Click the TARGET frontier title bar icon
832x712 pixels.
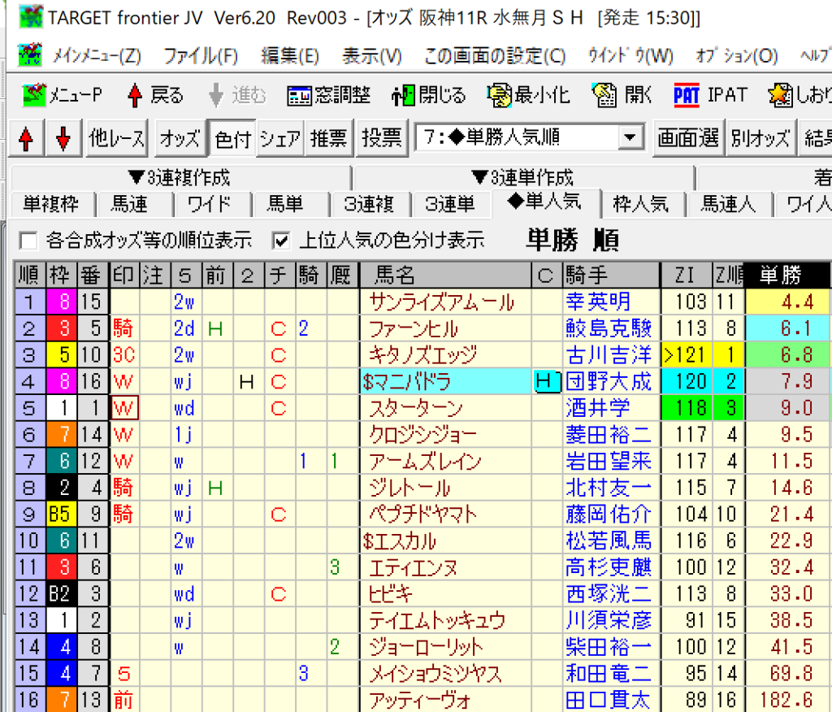tap(31, 17)
